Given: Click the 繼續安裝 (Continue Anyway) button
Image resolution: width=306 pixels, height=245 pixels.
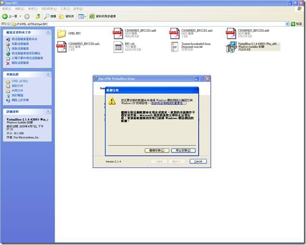Looking at the screenshot, I should [157, 150].
